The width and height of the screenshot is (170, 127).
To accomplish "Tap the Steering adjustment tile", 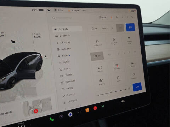I will coord(102,82).
